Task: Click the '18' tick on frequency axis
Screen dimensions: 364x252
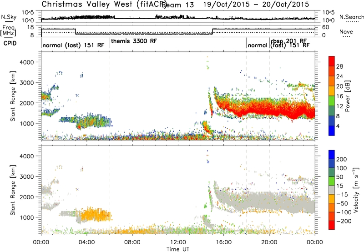Action: coord(30,27)
